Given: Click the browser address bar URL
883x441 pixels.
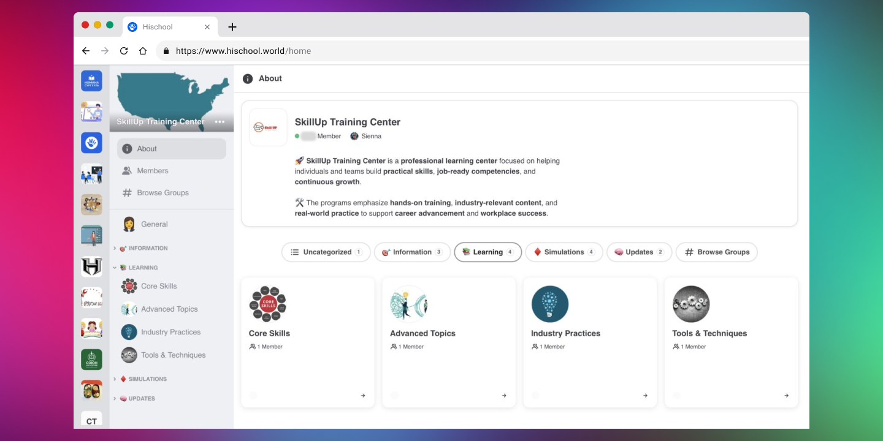Looking at the screenshot, I should [243, 51].
